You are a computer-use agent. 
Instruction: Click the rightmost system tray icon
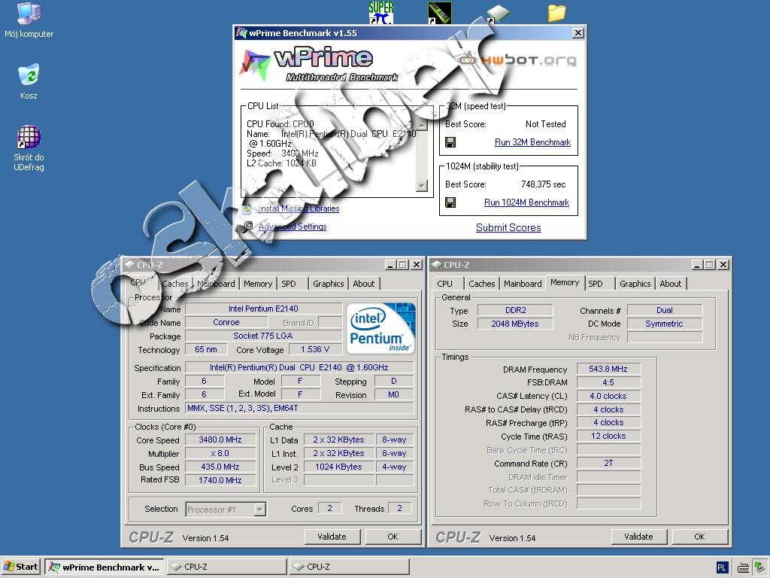(x=760, y=567)
